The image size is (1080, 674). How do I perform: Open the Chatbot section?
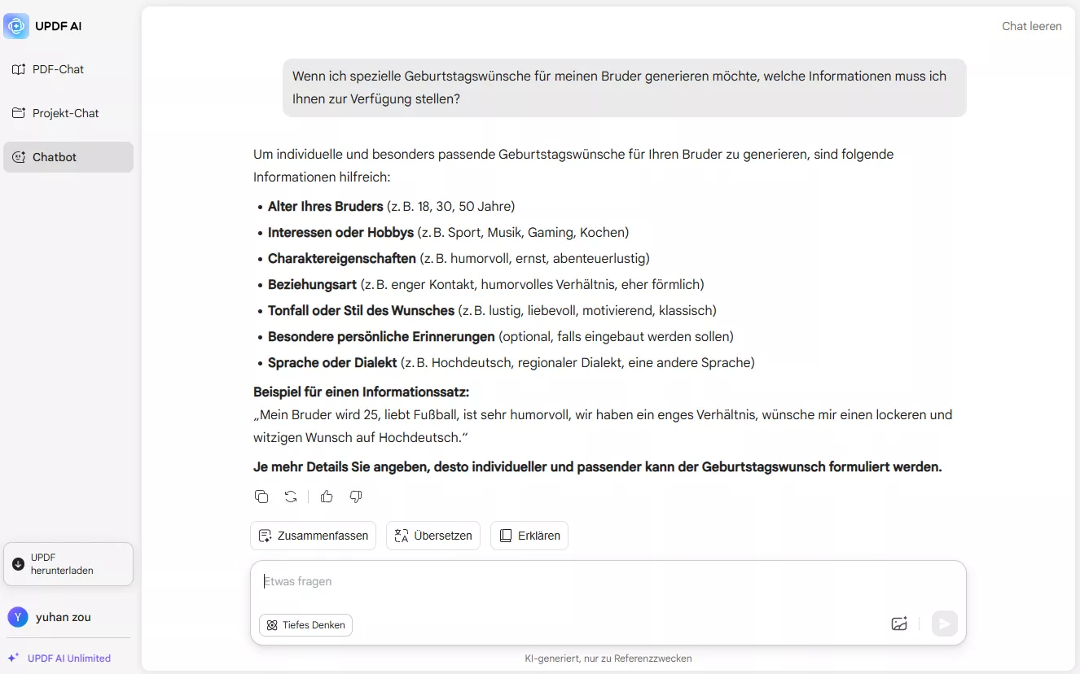point(56,156)
